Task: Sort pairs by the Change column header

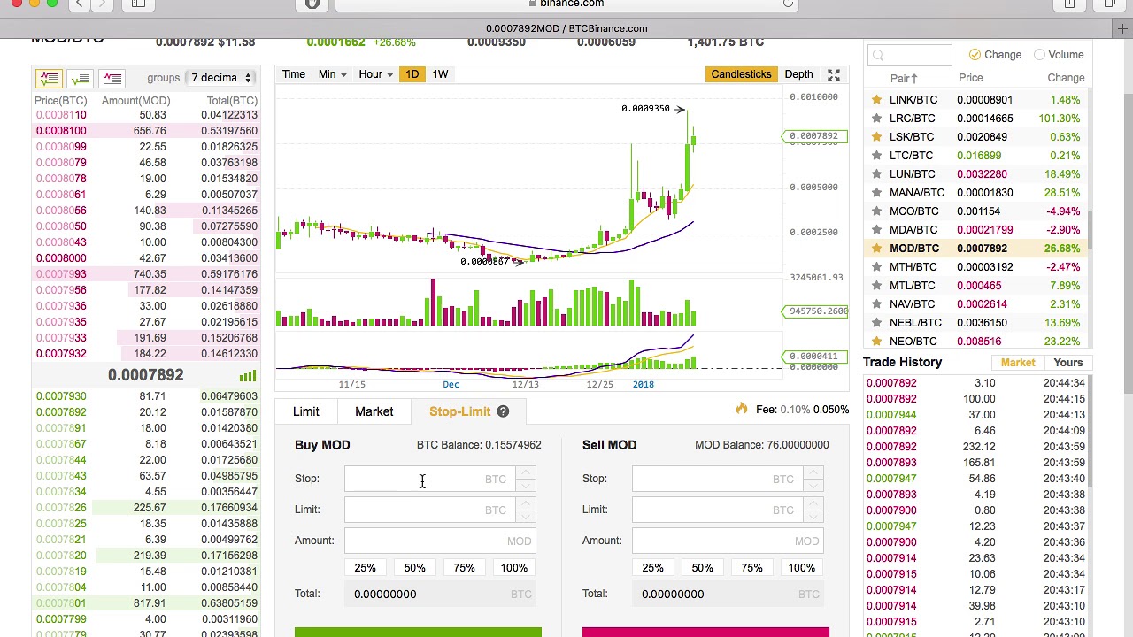Action: (1066, 78)
